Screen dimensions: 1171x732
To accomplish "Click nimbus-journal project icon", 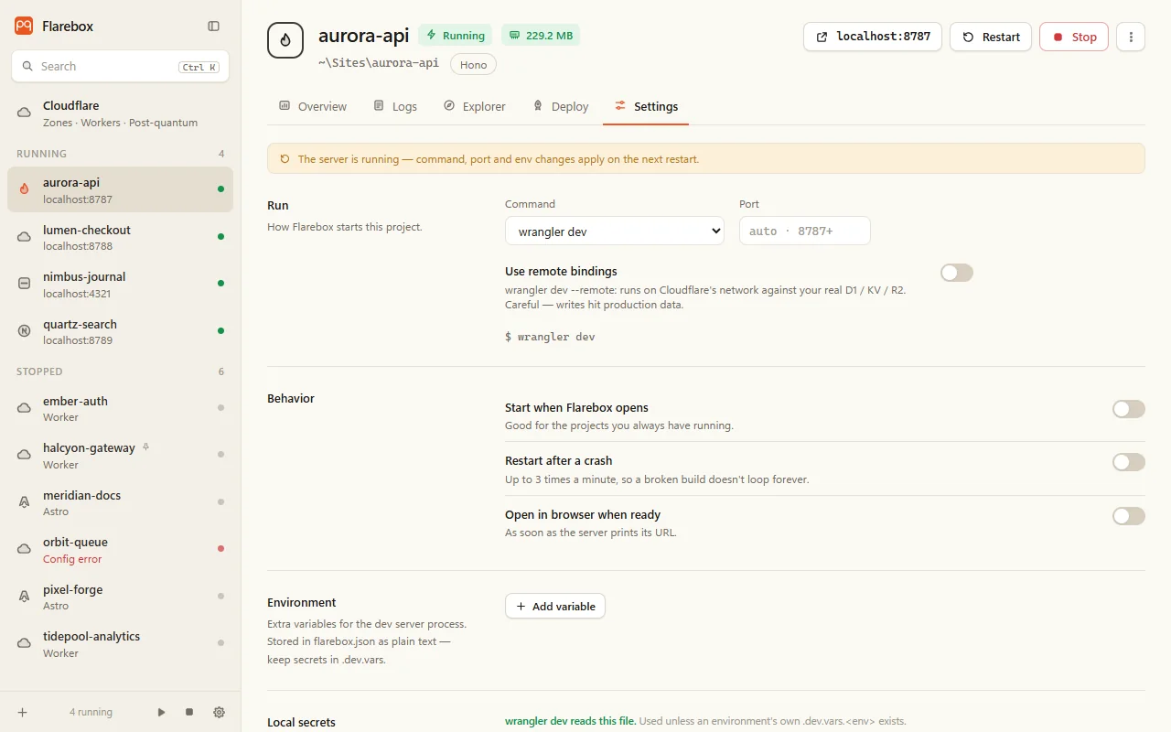I will [25, 284].
